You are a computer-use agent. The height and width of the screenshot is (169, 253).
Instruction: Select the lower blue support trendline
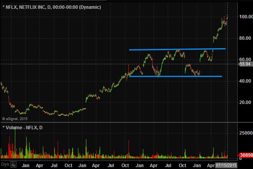[x=175, y=76]
